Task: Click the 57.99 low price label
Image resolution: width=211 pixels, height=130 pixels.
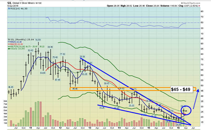Action: point(57,80)
